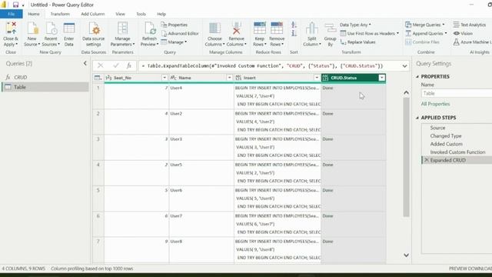This screenshot has height=277, width=492.
Task: Open Data source settings icon
Action: click(x=94, y=28)
